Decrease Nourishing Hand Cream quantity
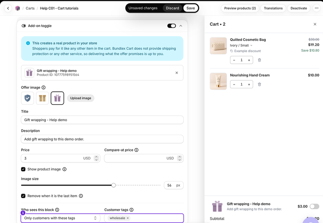This screenshot has width=323, height=223. coord(234,84)
